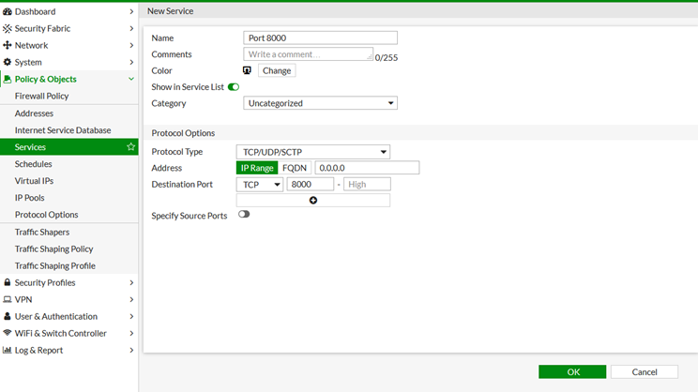Click OK to save service

572,372
